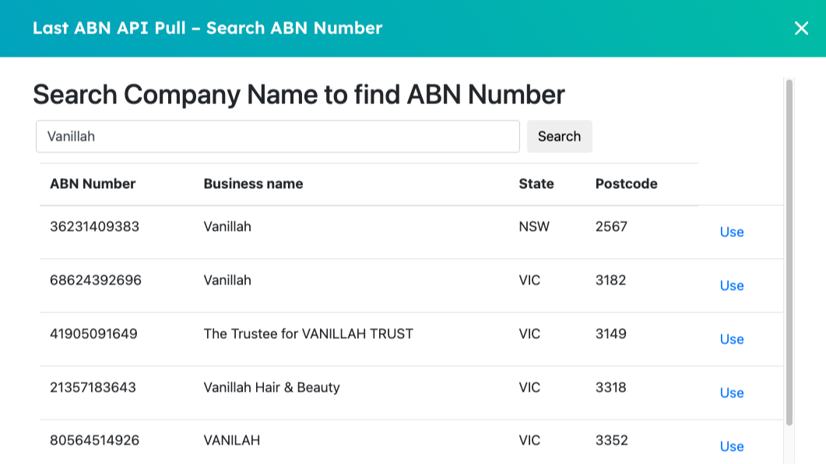Select the Vanillah Hair & Beauty row name
826x464 pixels.
tap(272, 387)
